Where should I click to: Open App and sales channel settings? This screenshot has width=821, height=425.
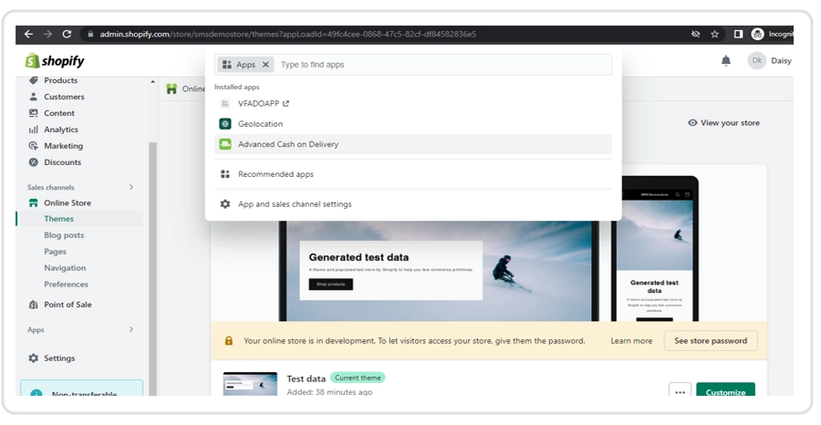tap(294, 204)
